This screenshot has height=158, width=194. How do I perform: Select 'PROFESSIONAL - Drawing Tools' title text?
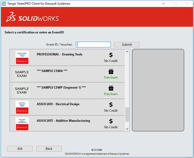pos(59,54)
